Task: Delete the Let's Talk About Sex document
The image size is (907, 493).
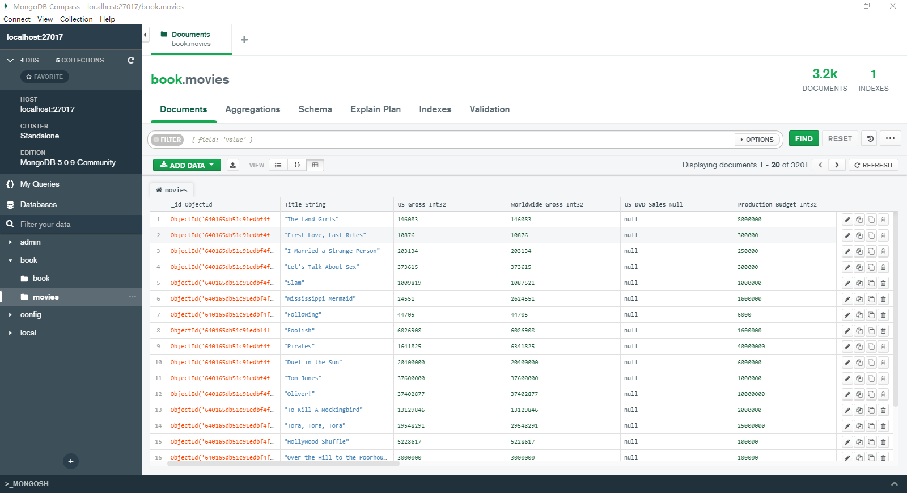Action: (883, 267)
